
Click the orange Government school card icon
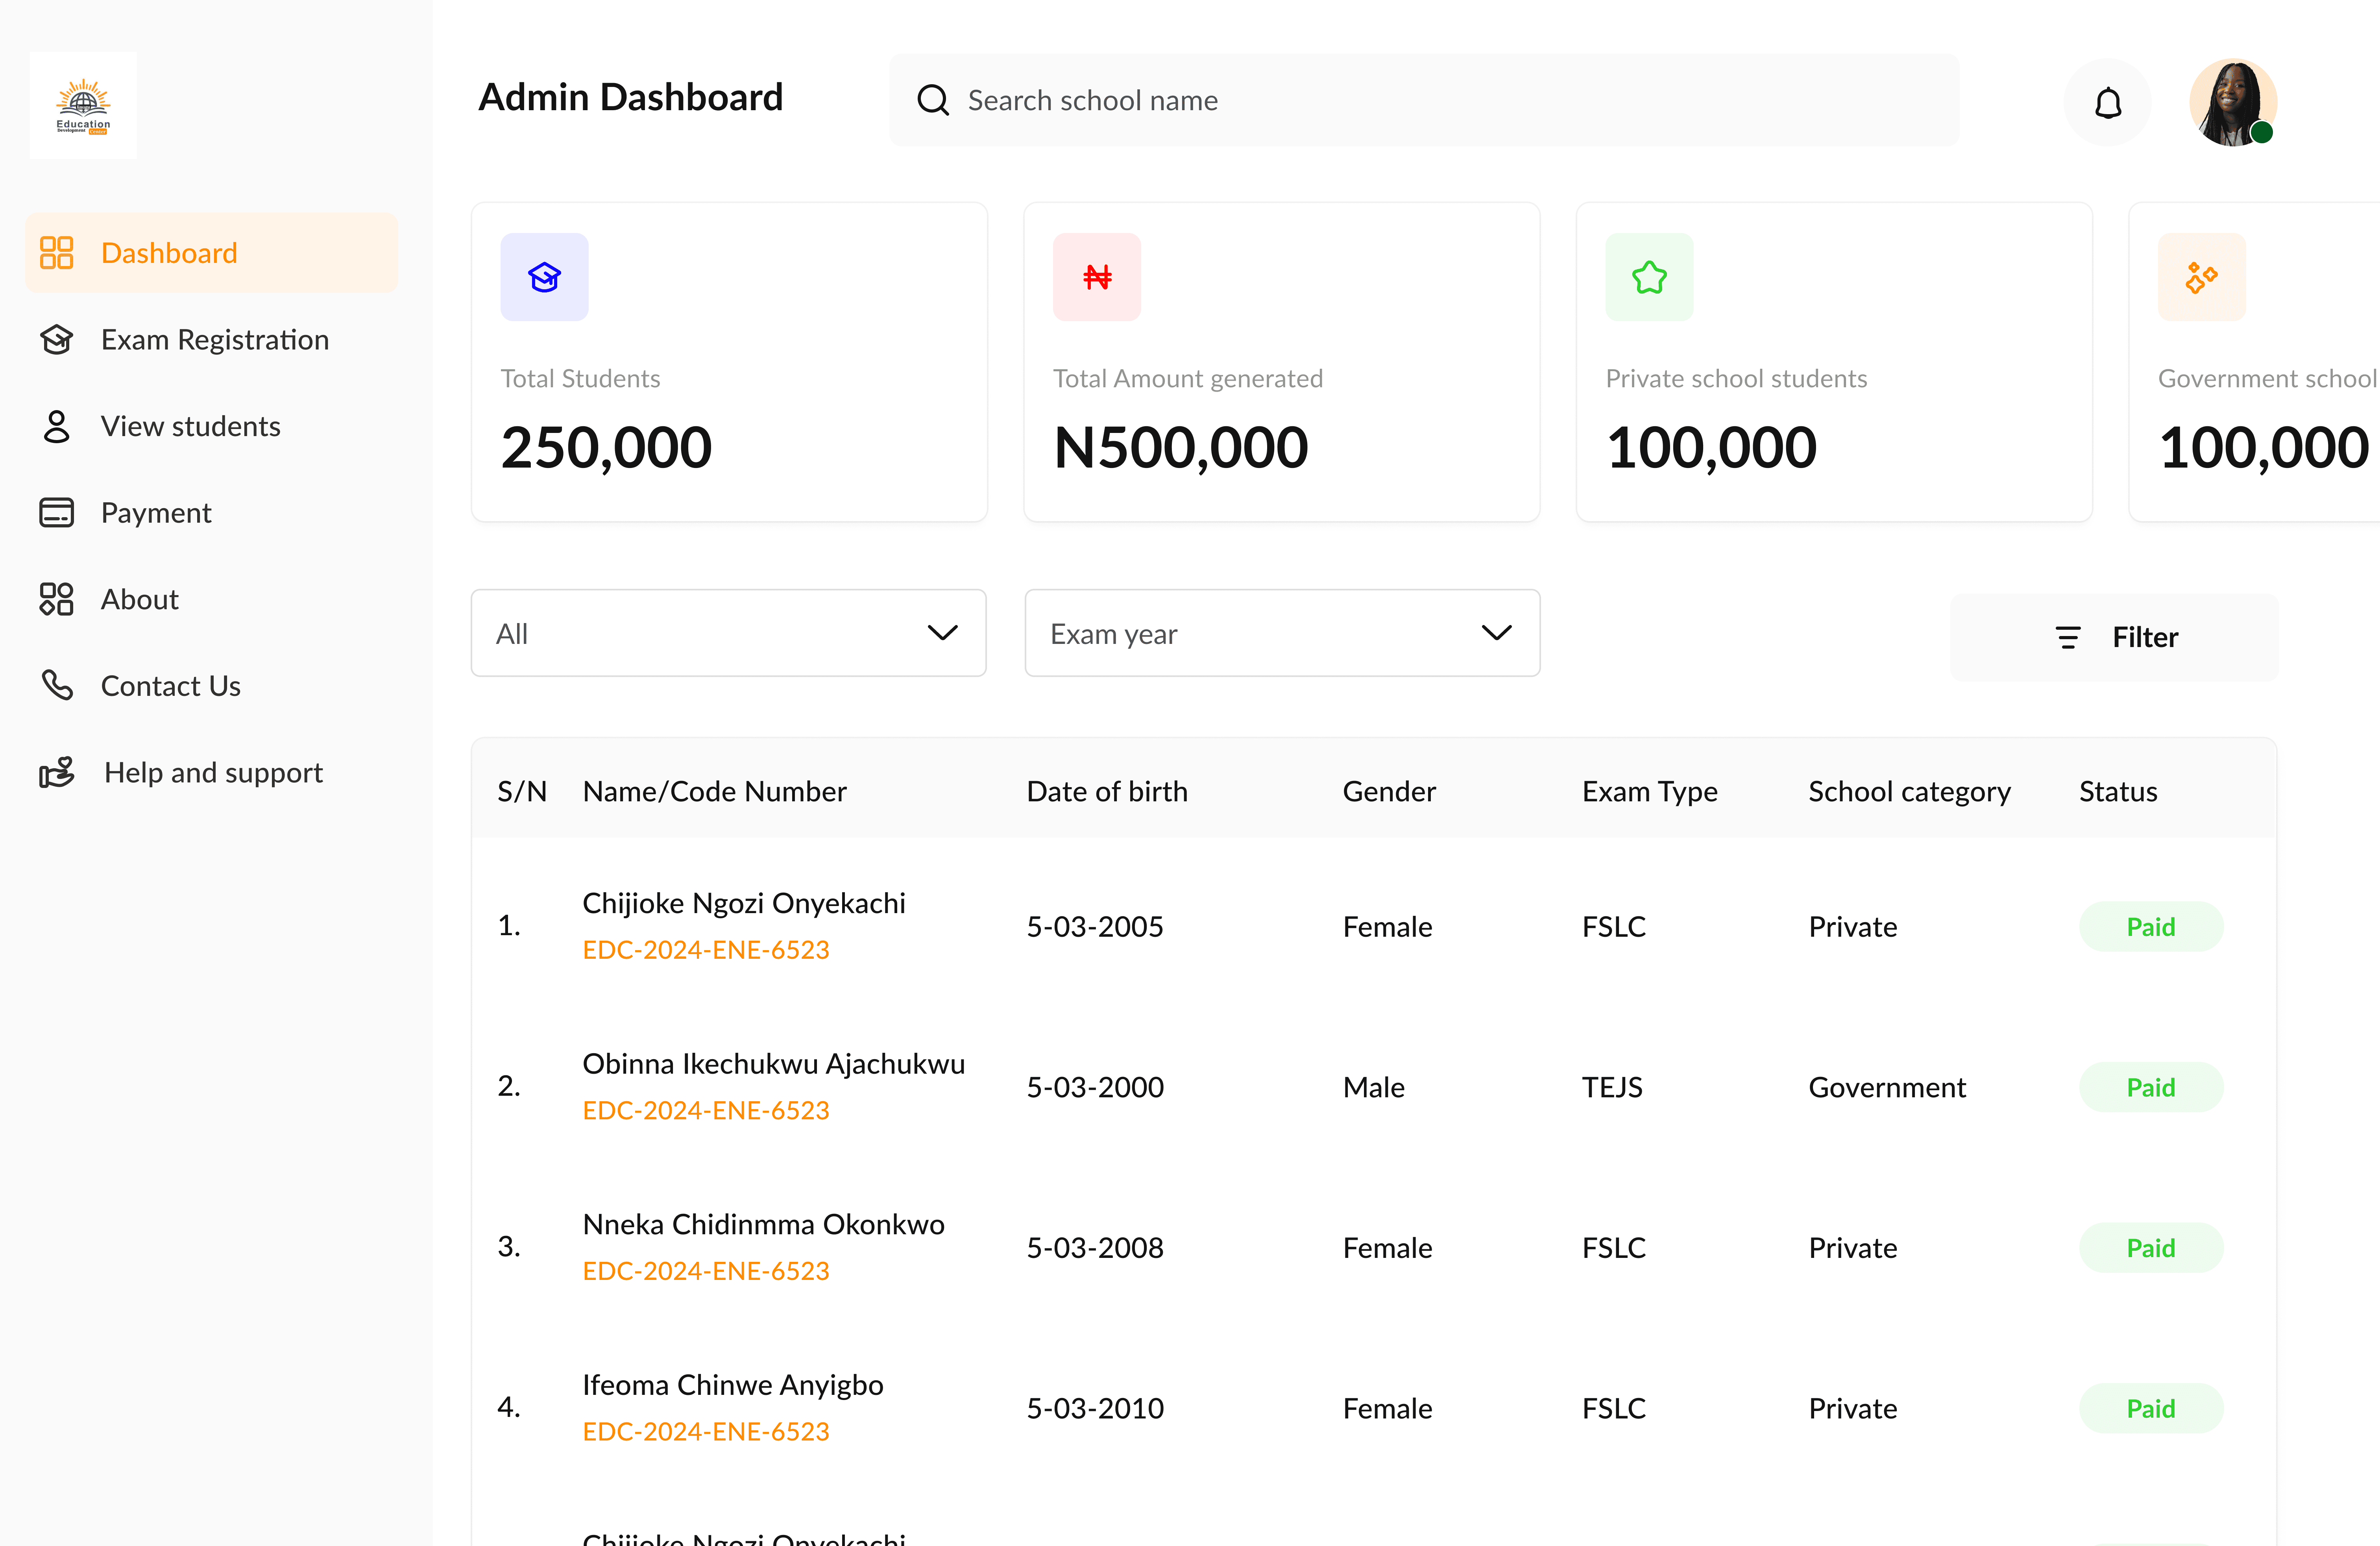coord(2200,277)
